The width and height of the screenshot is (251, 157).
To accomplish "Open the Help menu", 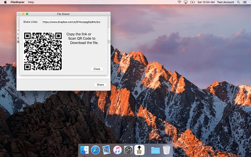I will [31, 2].
